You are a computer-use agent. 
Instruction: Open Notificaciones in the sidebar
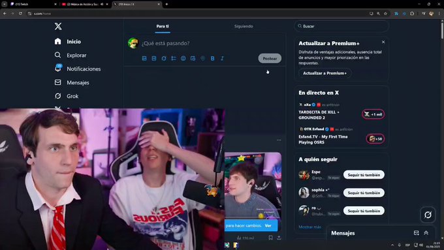click(77, 69)
